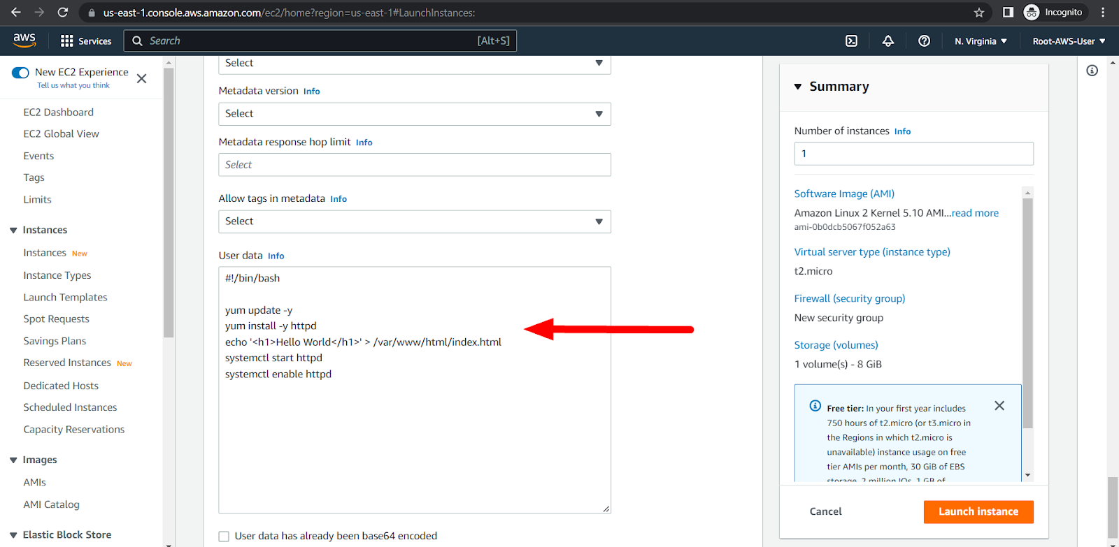1119x547 pixels.
Task: Open AMI Catalog
Action: pos(51,505)
